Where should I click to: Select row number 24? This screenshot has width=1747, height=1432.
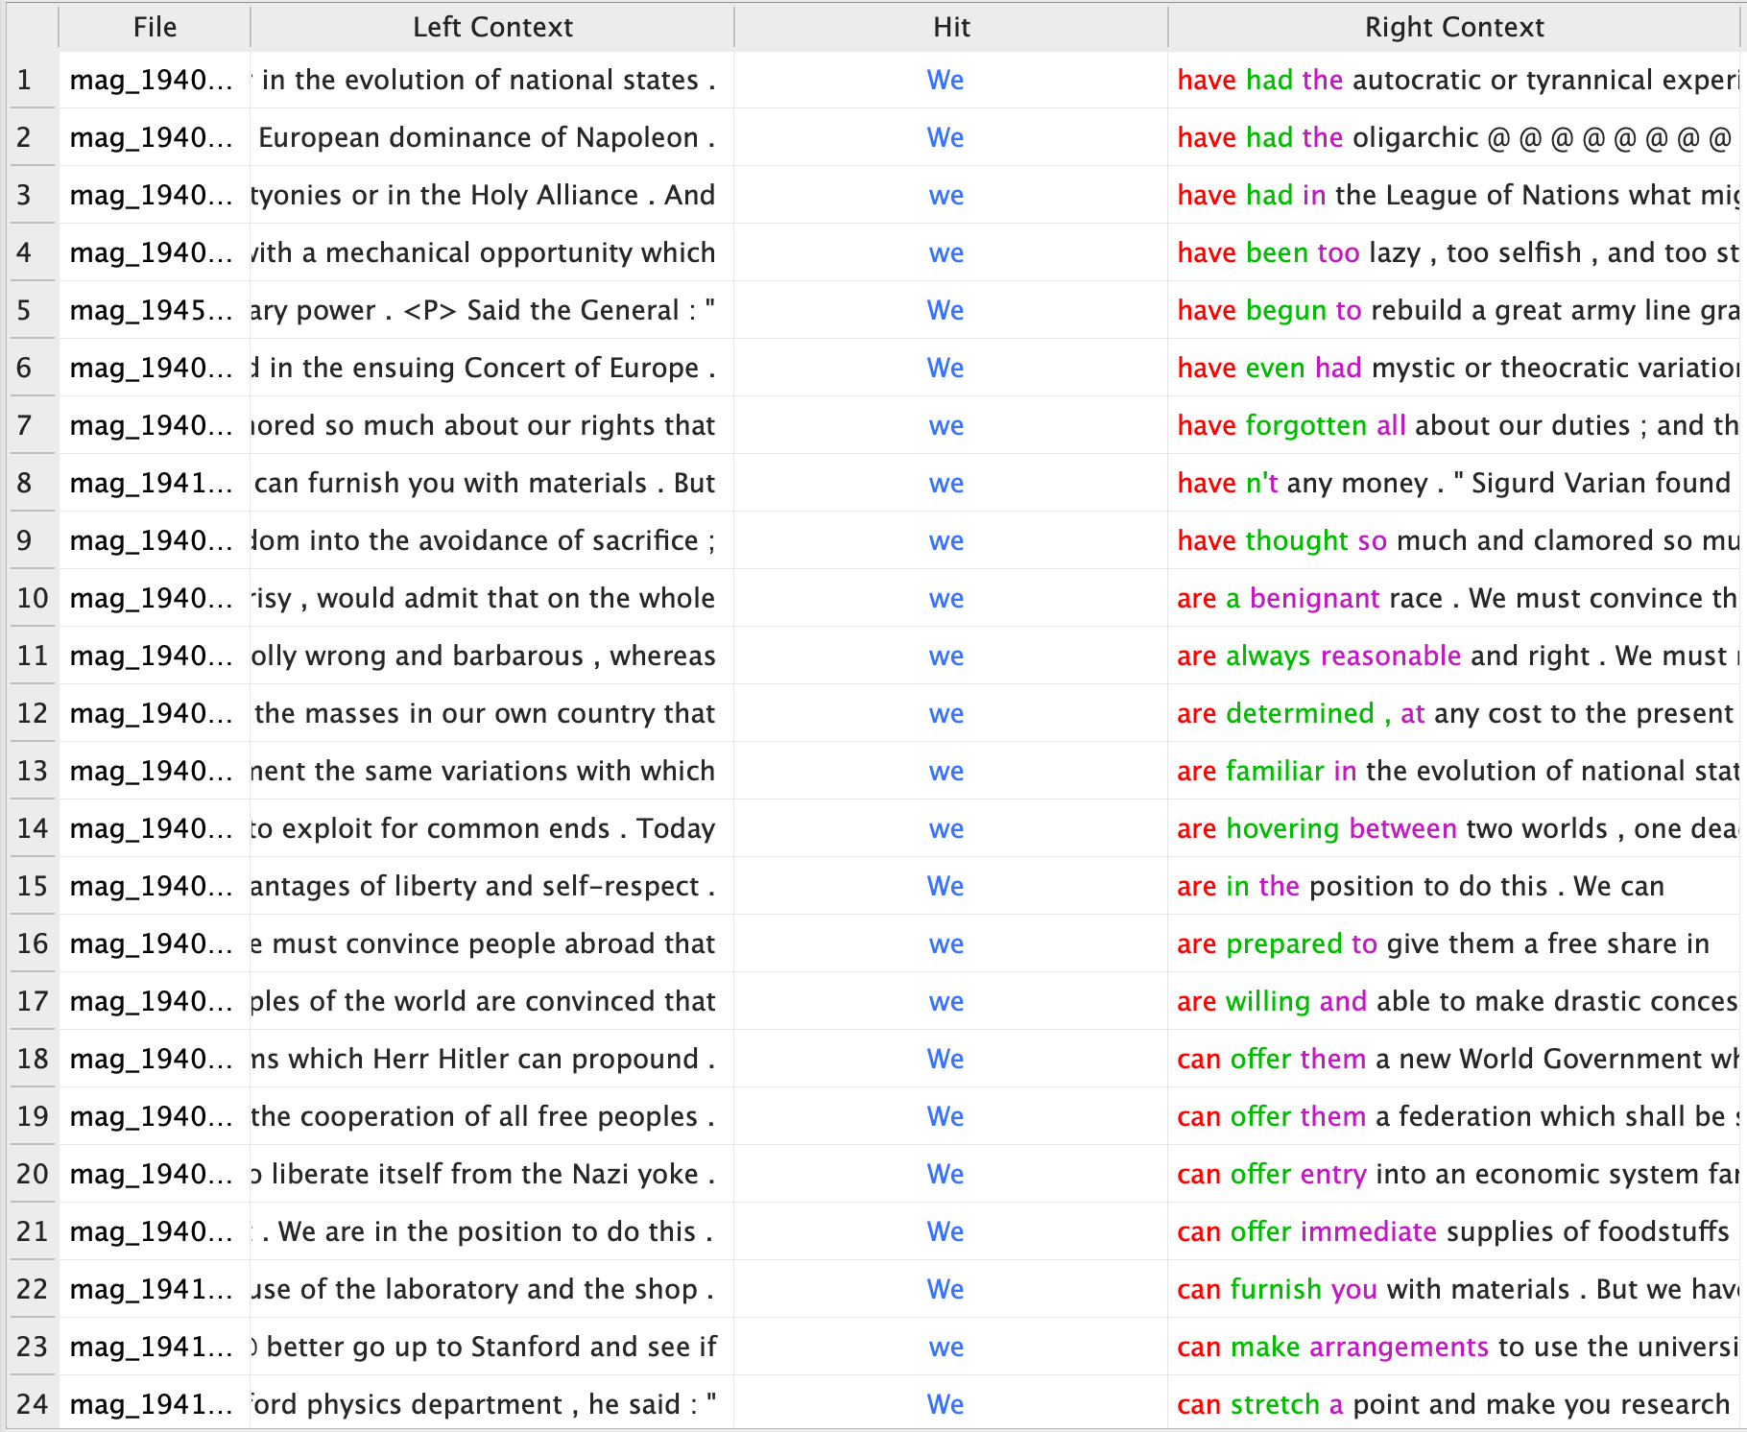(x=32, y=1404)
